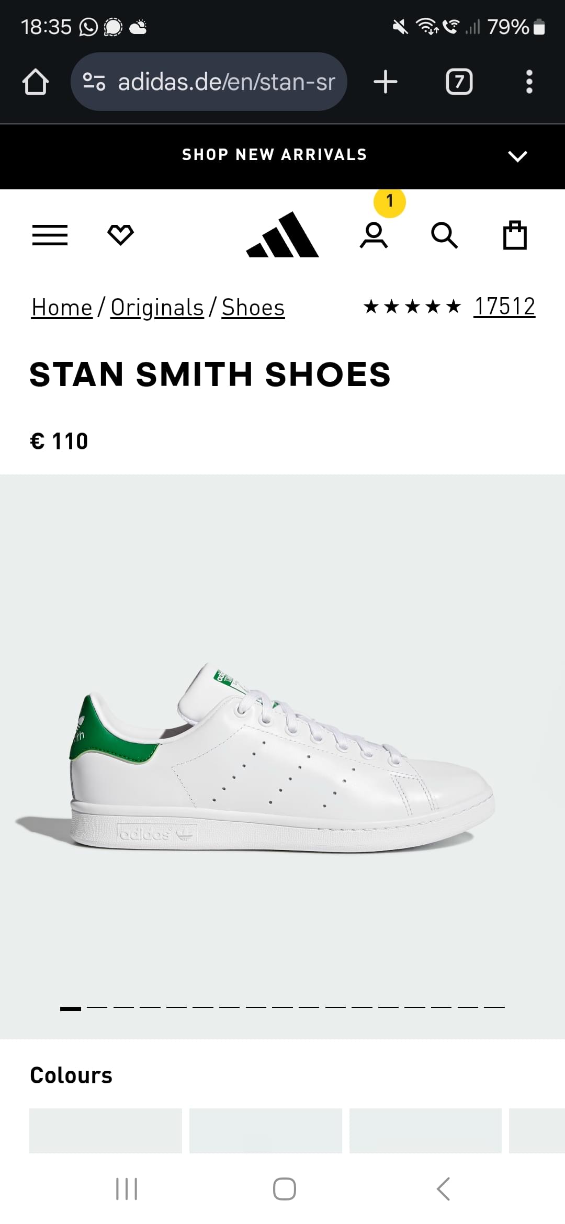
Task: Open the search magnifier icon
Action: [x=444, y=235]
